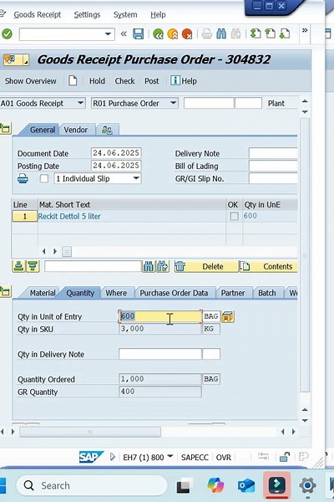Click the Save floppy disk icon
Screen dimensions: 334x502
(x=138, y=33)
